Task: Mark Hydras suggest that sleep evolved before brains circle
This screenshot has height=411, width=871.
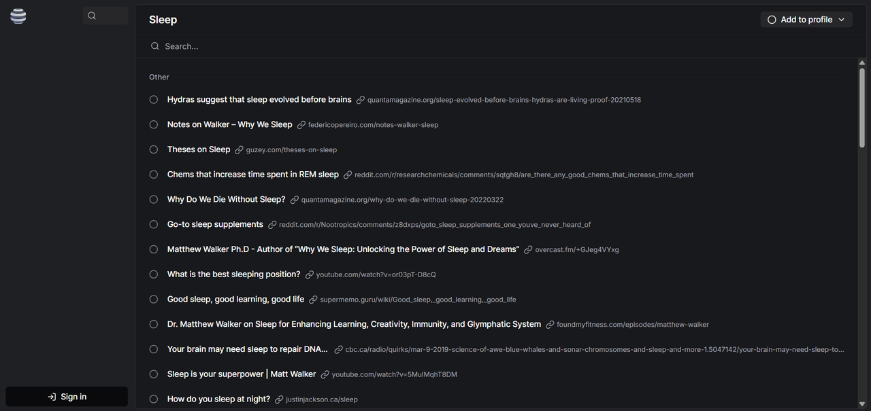Action: tap(154, 100)
